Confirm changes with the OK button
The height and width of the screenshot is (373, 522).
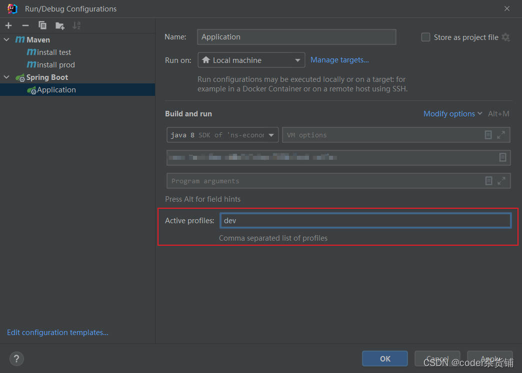(384, 359)
